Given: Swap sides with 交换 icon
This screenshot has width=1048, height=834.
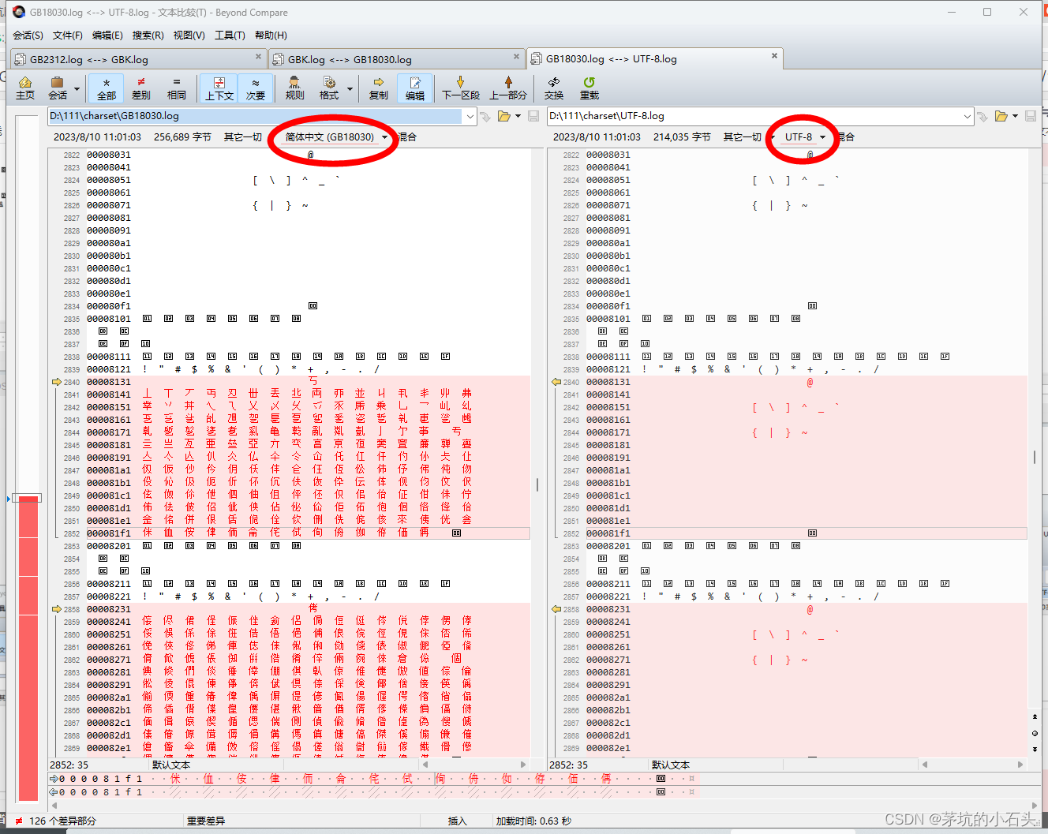Looking at the screenshot, I should 554,88.
